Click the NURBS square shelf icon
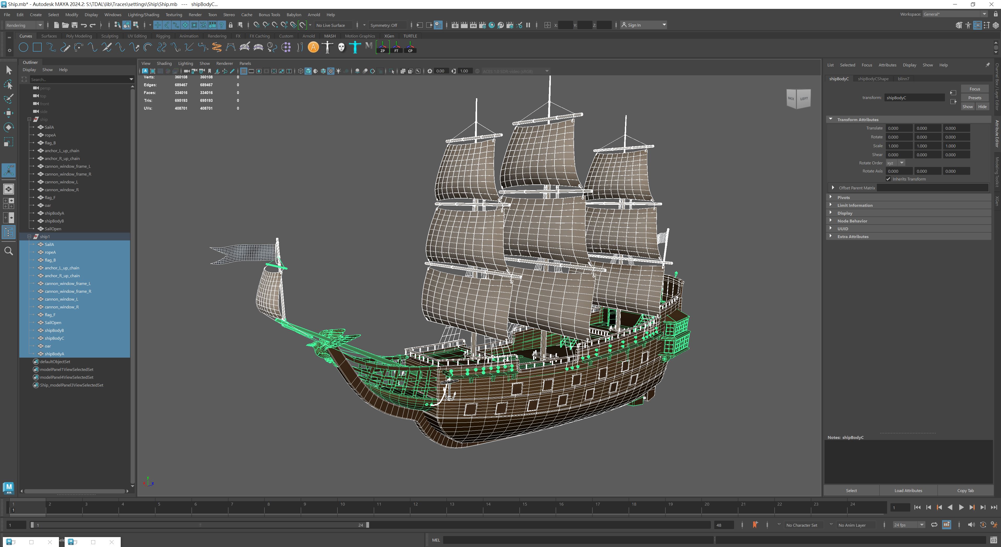The width and height of the screenshot is (1001, 547). tap(37, 47)
